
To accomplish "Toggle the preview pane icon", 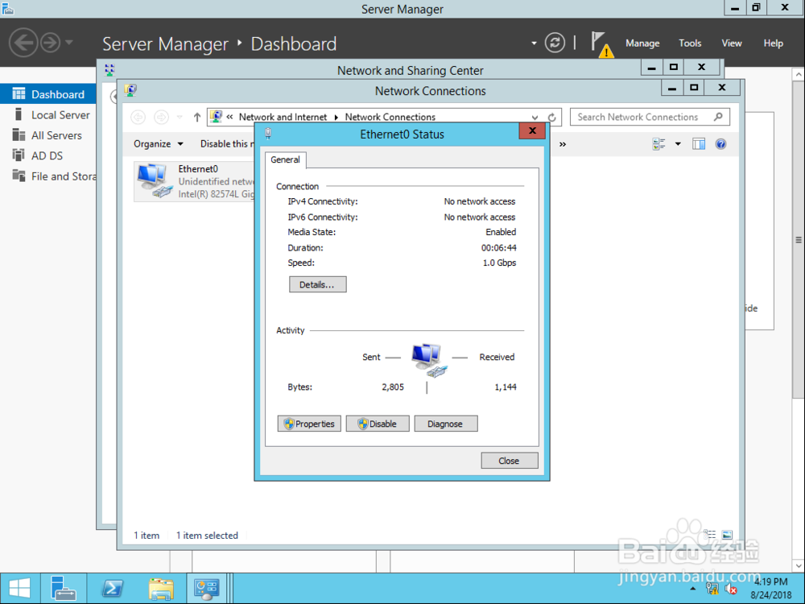I will point(699,144).
